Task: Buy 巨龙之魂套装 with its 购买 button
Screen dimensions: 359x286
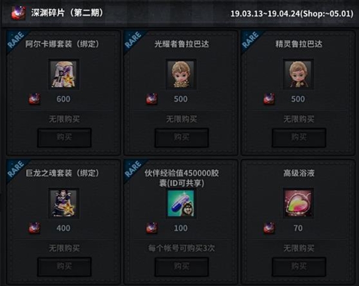Action: (65, 267)
